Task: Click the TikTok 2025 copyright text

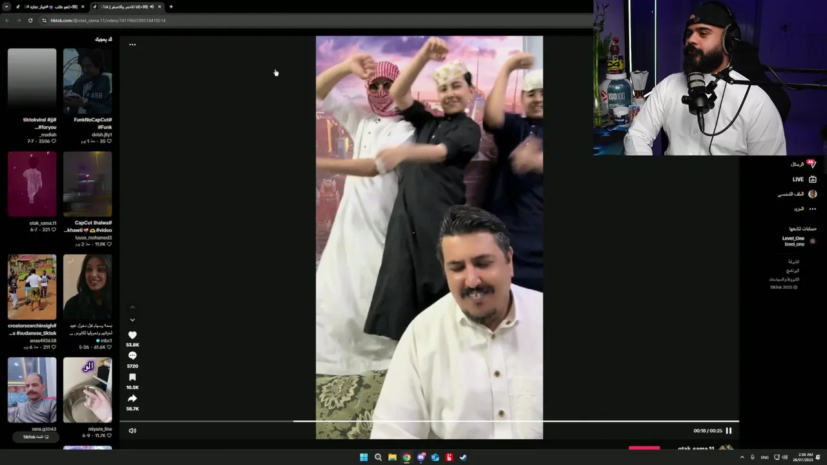Action: (784, 287)
